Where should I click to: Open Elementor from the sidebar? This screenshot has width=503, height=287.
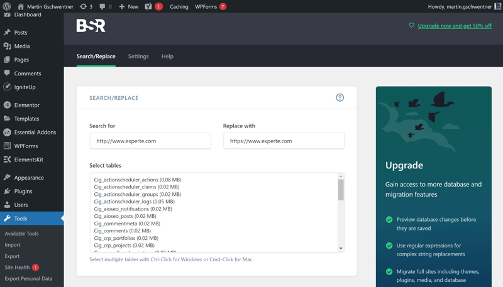click(26, 105)
